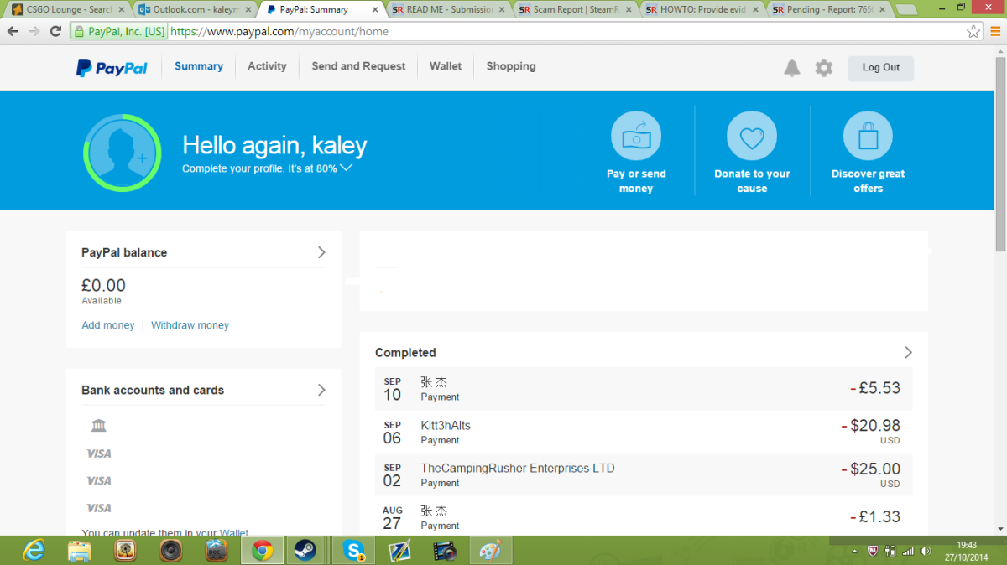Expand the PayPal balance section arrow
This screenshot has height=565, width=1007.
coord(321,252)
